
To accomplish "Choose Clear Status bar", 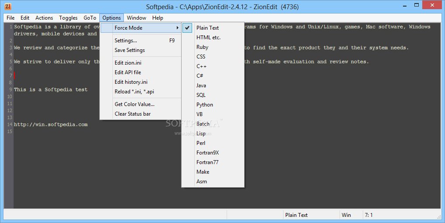I will [141, 114].
